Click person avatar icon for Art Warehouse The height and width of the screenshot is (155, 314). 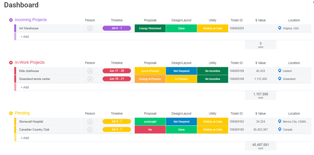click(x=90, y=28)
